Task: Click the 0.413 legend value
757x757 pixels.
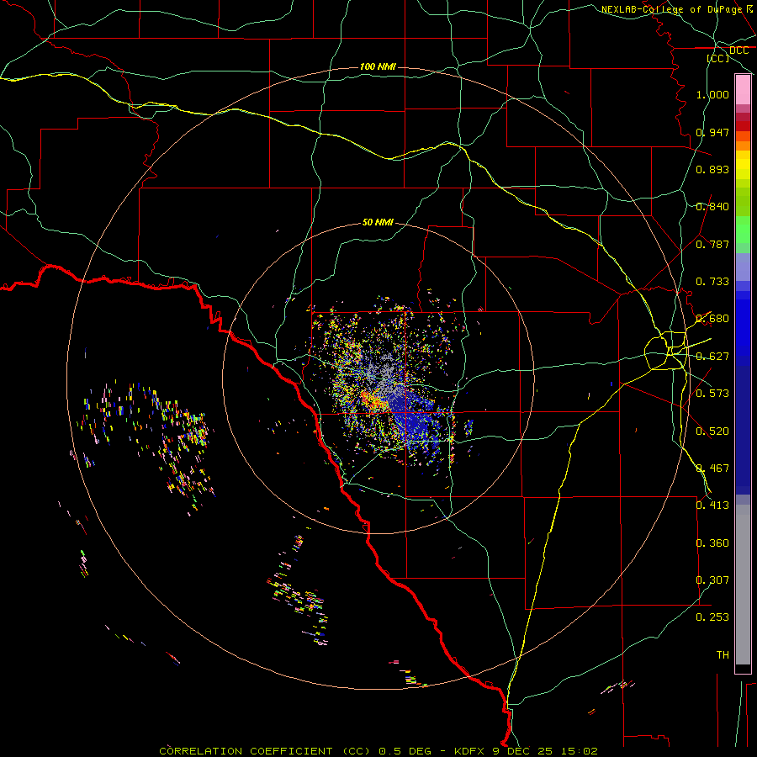Action: pyautogui.click(x=712, y=506)
